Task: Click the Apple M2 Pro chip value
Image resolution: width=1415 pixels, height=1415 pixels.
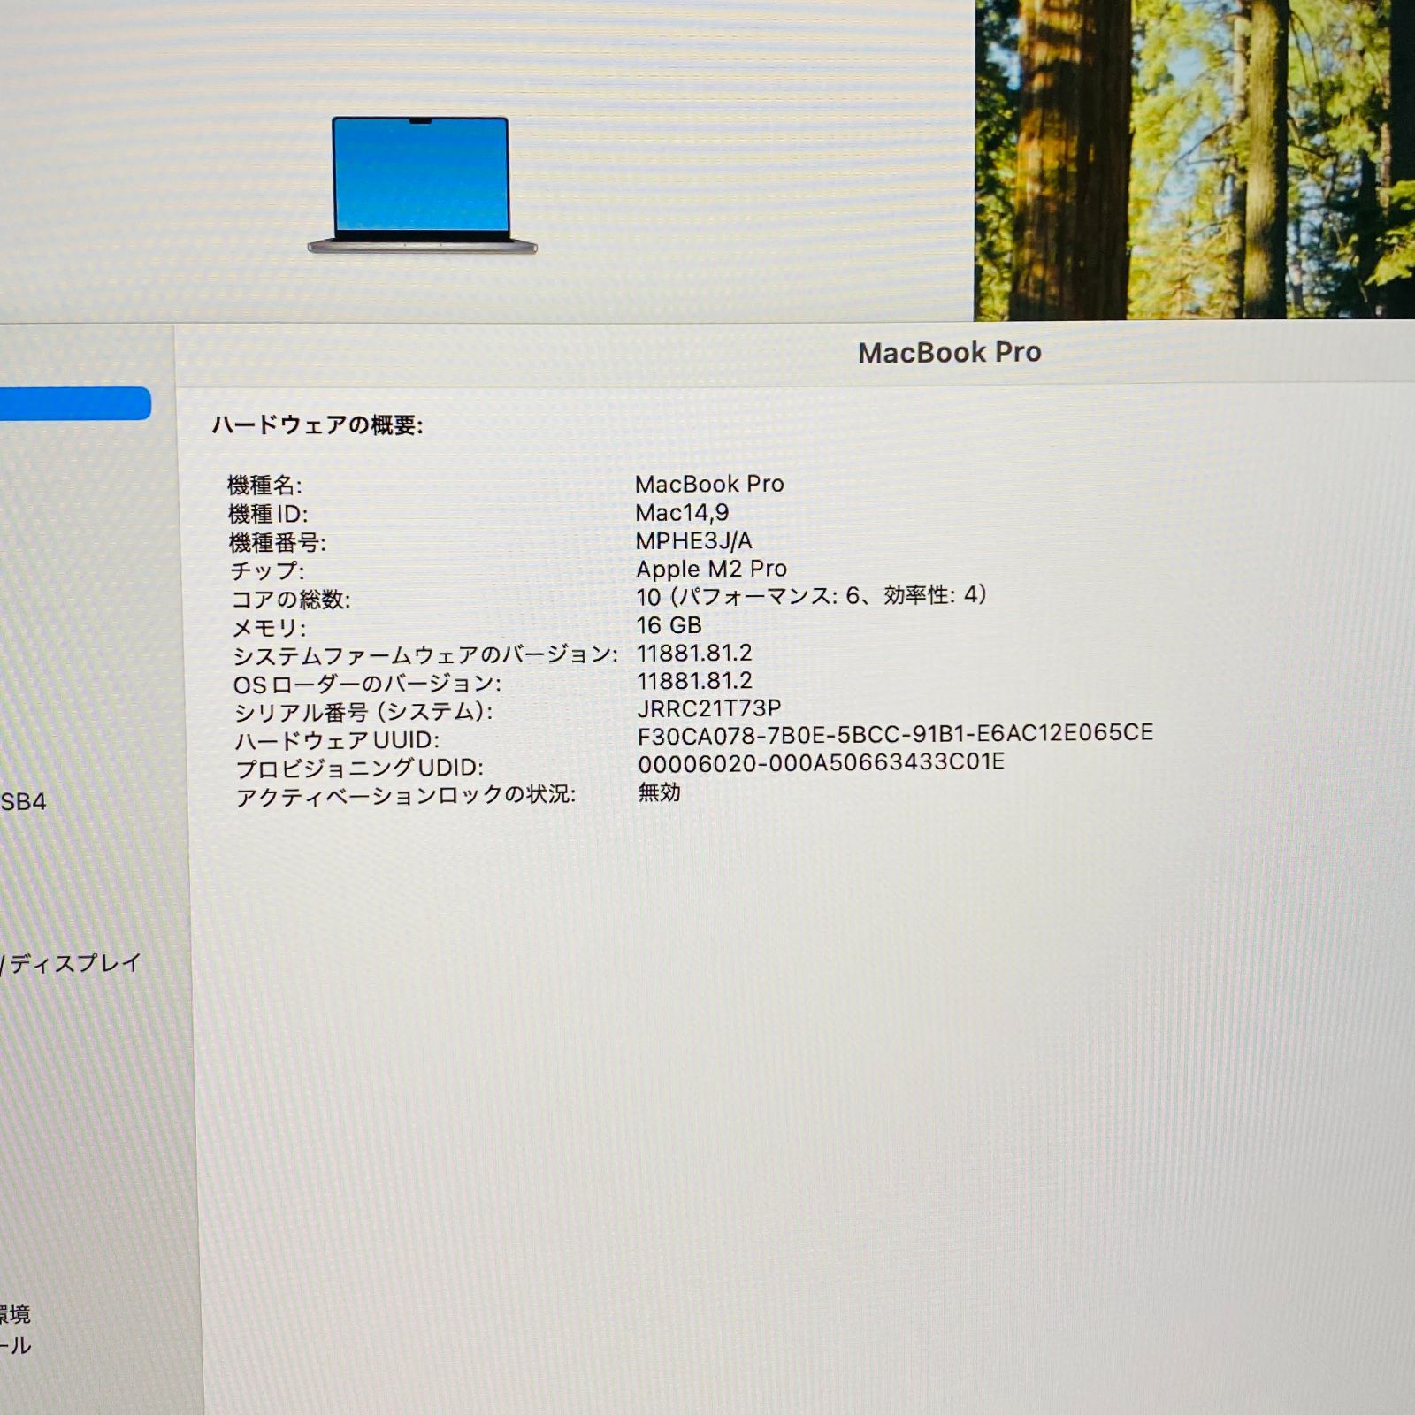Action: pos(711,569)
